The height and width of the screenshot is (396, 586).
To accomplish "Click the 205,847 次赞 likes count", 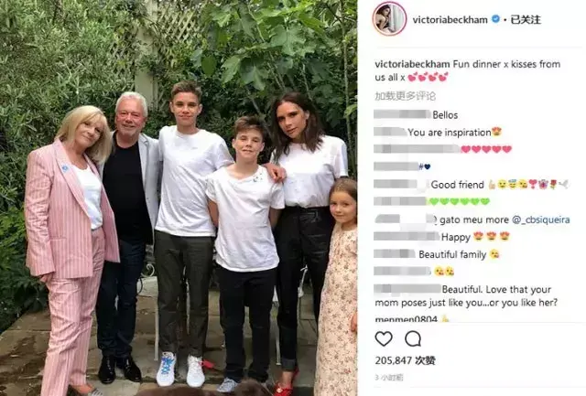I will point(405,360).
